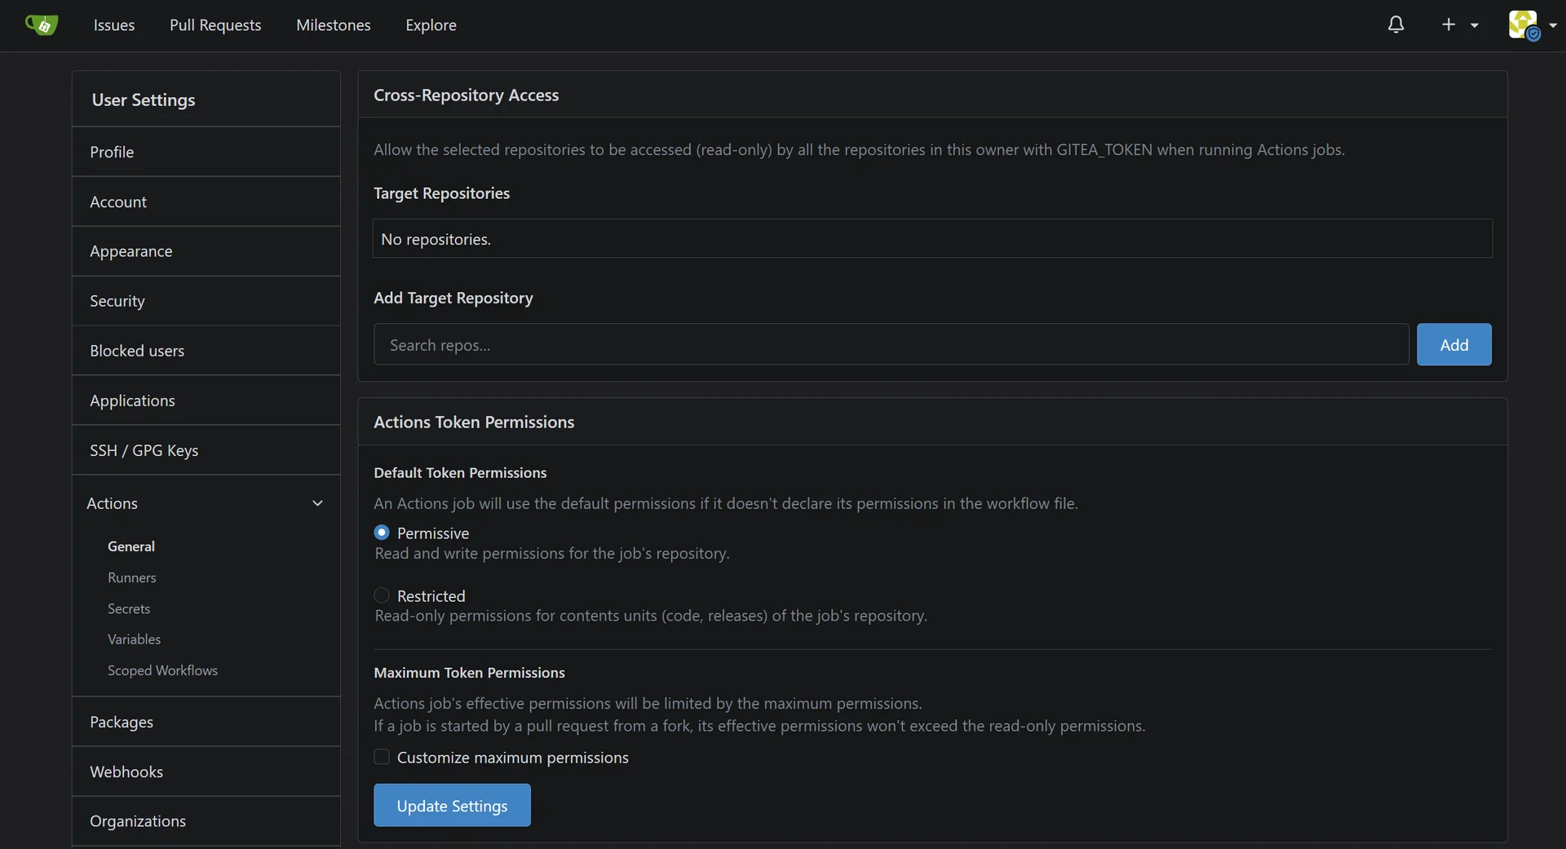Open Packages settings page
This screenshot has width=1566, height=849.
pyautogui.click(x=206, y=722)
